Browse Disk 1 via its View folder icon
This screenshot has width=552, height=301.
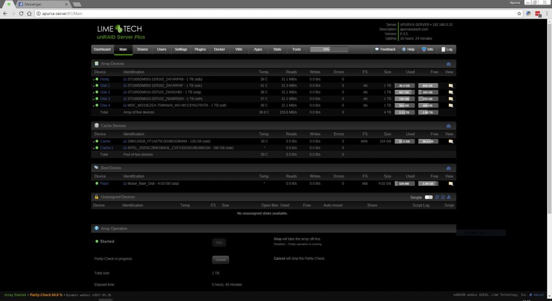[x=450, y=86]
